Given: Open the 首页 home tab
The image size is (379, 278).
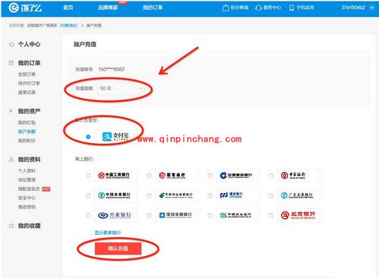Looking at the screenshot, I should [68, 8].
